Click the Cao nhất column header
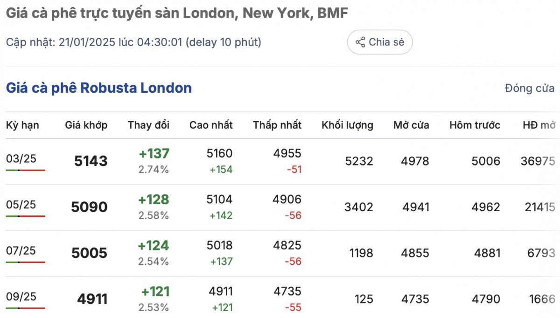The width and height of the screenshot is (560, 318). click(211, 125)
